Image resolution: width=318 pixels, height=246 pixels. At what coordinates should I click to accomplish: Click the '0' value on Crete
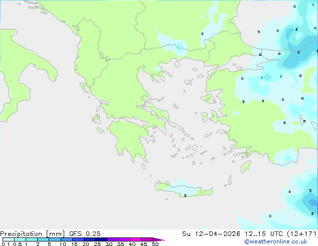186,195
